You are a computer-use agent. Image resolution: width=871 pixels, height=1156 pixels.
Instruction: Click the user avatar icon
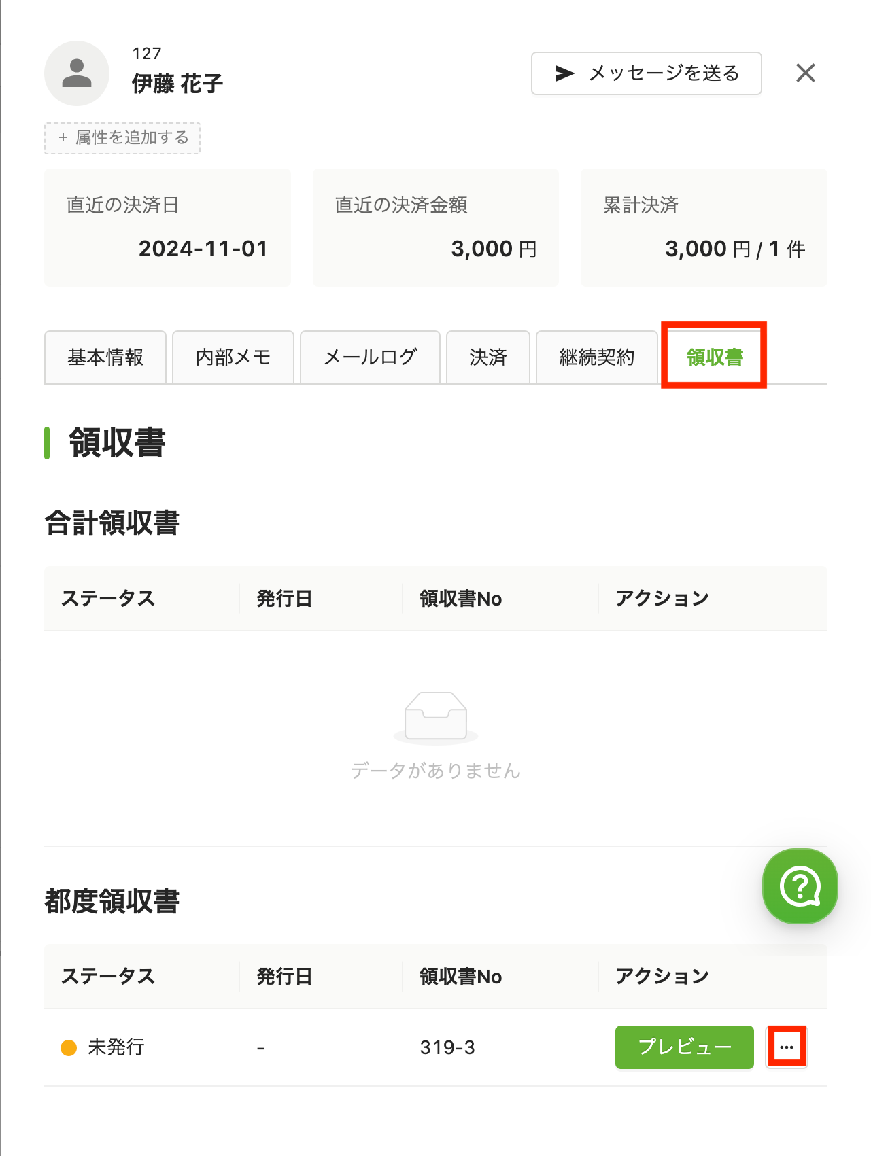pos(77,73)
